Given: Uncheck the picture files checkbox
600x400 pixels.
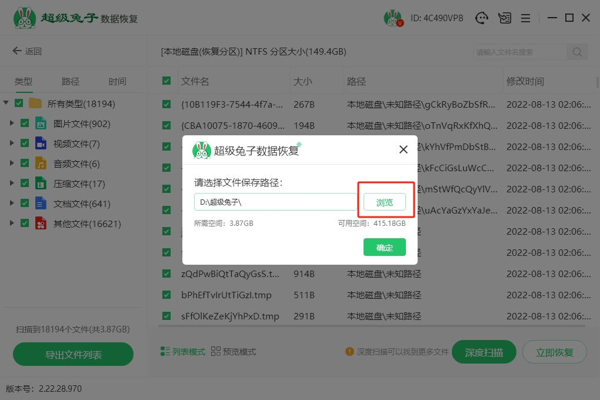Looking at the screenshot, I should [25, 124].
